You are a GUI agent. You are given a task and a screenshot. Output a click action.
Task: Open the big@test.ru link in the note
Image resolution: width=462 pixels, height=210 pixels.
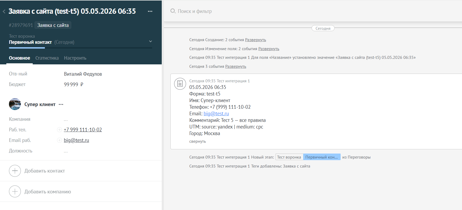click(x=216, y=114)
